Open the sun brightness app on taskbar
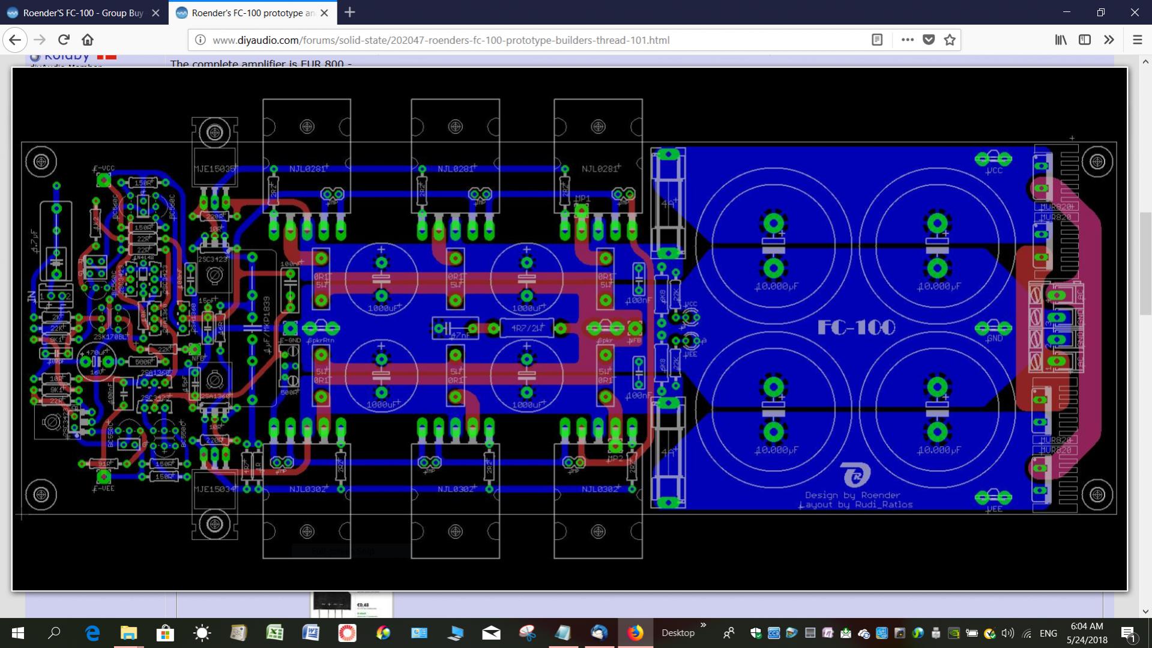Screen dimensions: 1152x648 click(x=202, y=633)
